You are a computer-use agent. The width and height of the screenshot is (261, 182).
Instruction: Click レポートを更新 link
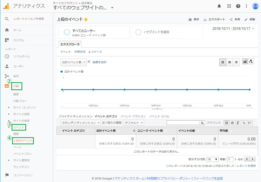(246, 166)
